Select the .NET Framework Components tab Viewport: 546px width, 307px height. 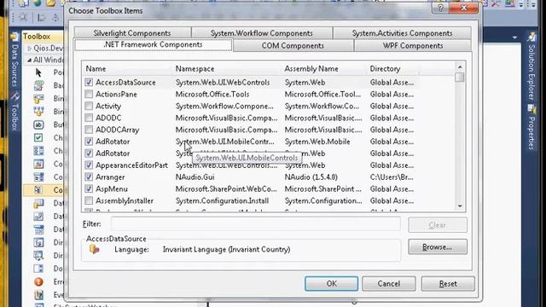tap(154, 44)
